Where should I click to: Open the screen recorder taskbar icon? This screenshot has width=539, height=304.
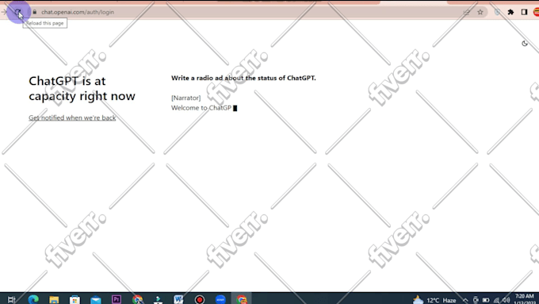[200, 299]
